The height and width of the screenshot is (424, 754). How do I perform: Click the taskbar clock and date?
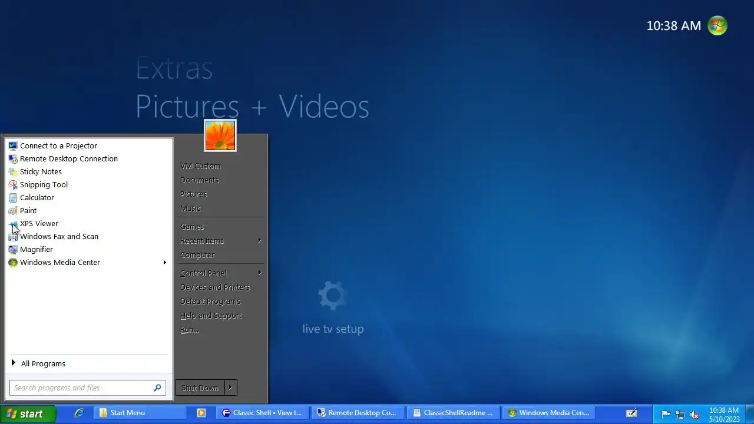[724, 415]
